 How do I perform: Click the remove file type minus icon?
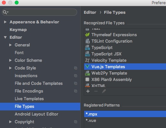pyautogui.click(x=96, y=91)
